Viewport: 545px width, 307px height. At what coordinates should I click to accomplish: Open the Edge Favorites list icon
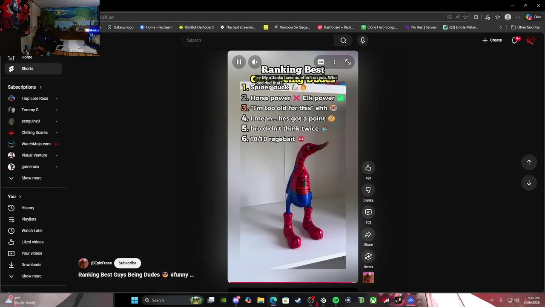point(497,17)
